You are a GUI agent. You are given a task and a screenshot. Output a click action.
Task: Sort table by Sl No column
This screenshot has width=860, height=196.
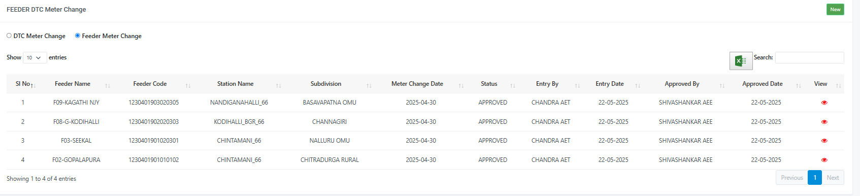[23, 84]
